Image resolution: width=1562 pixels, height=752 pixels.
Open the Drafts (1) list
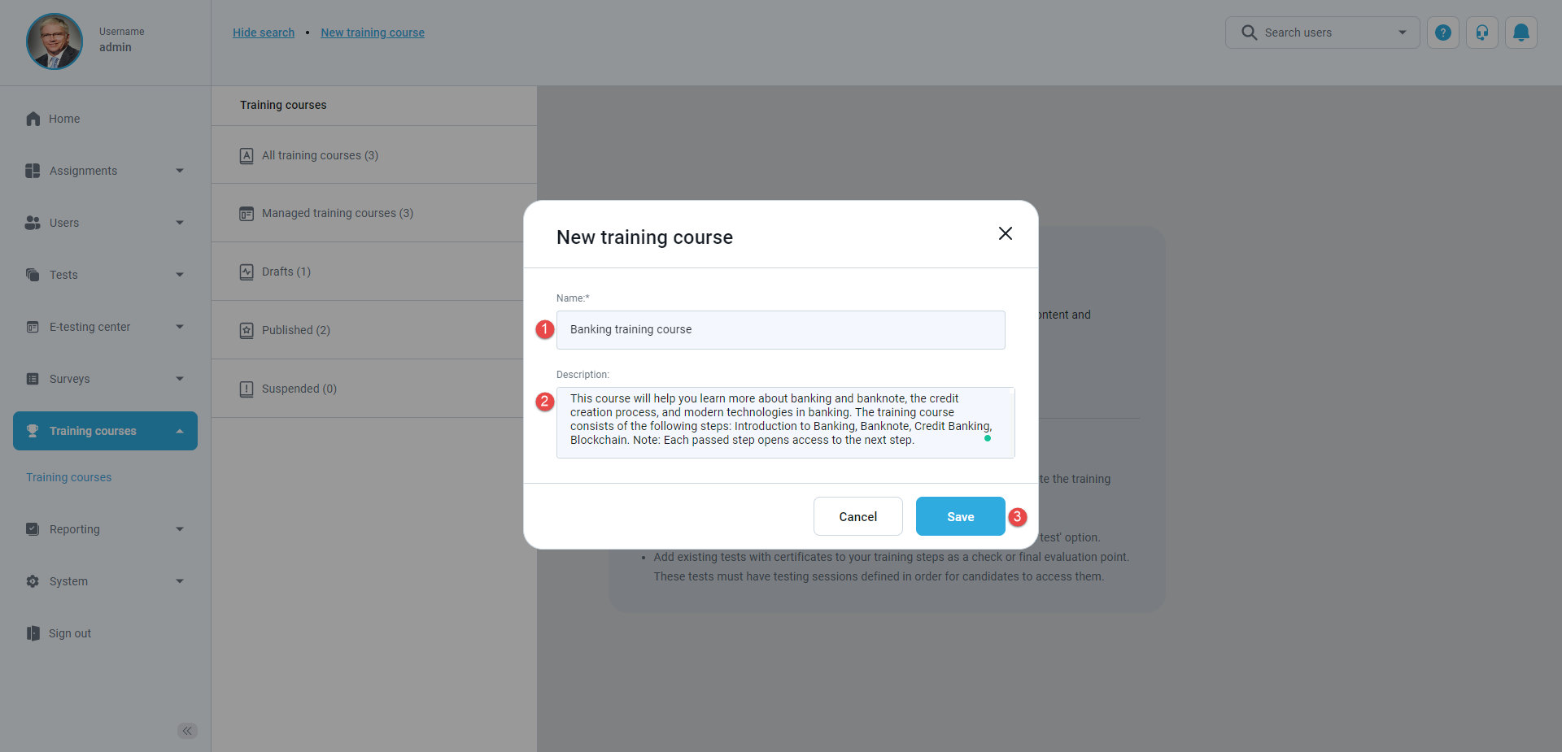click(x=286, y=272)
